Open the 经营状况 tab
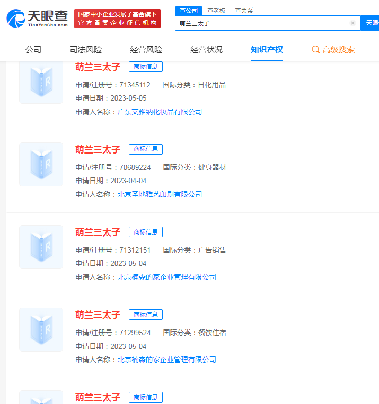 [206, 49]
